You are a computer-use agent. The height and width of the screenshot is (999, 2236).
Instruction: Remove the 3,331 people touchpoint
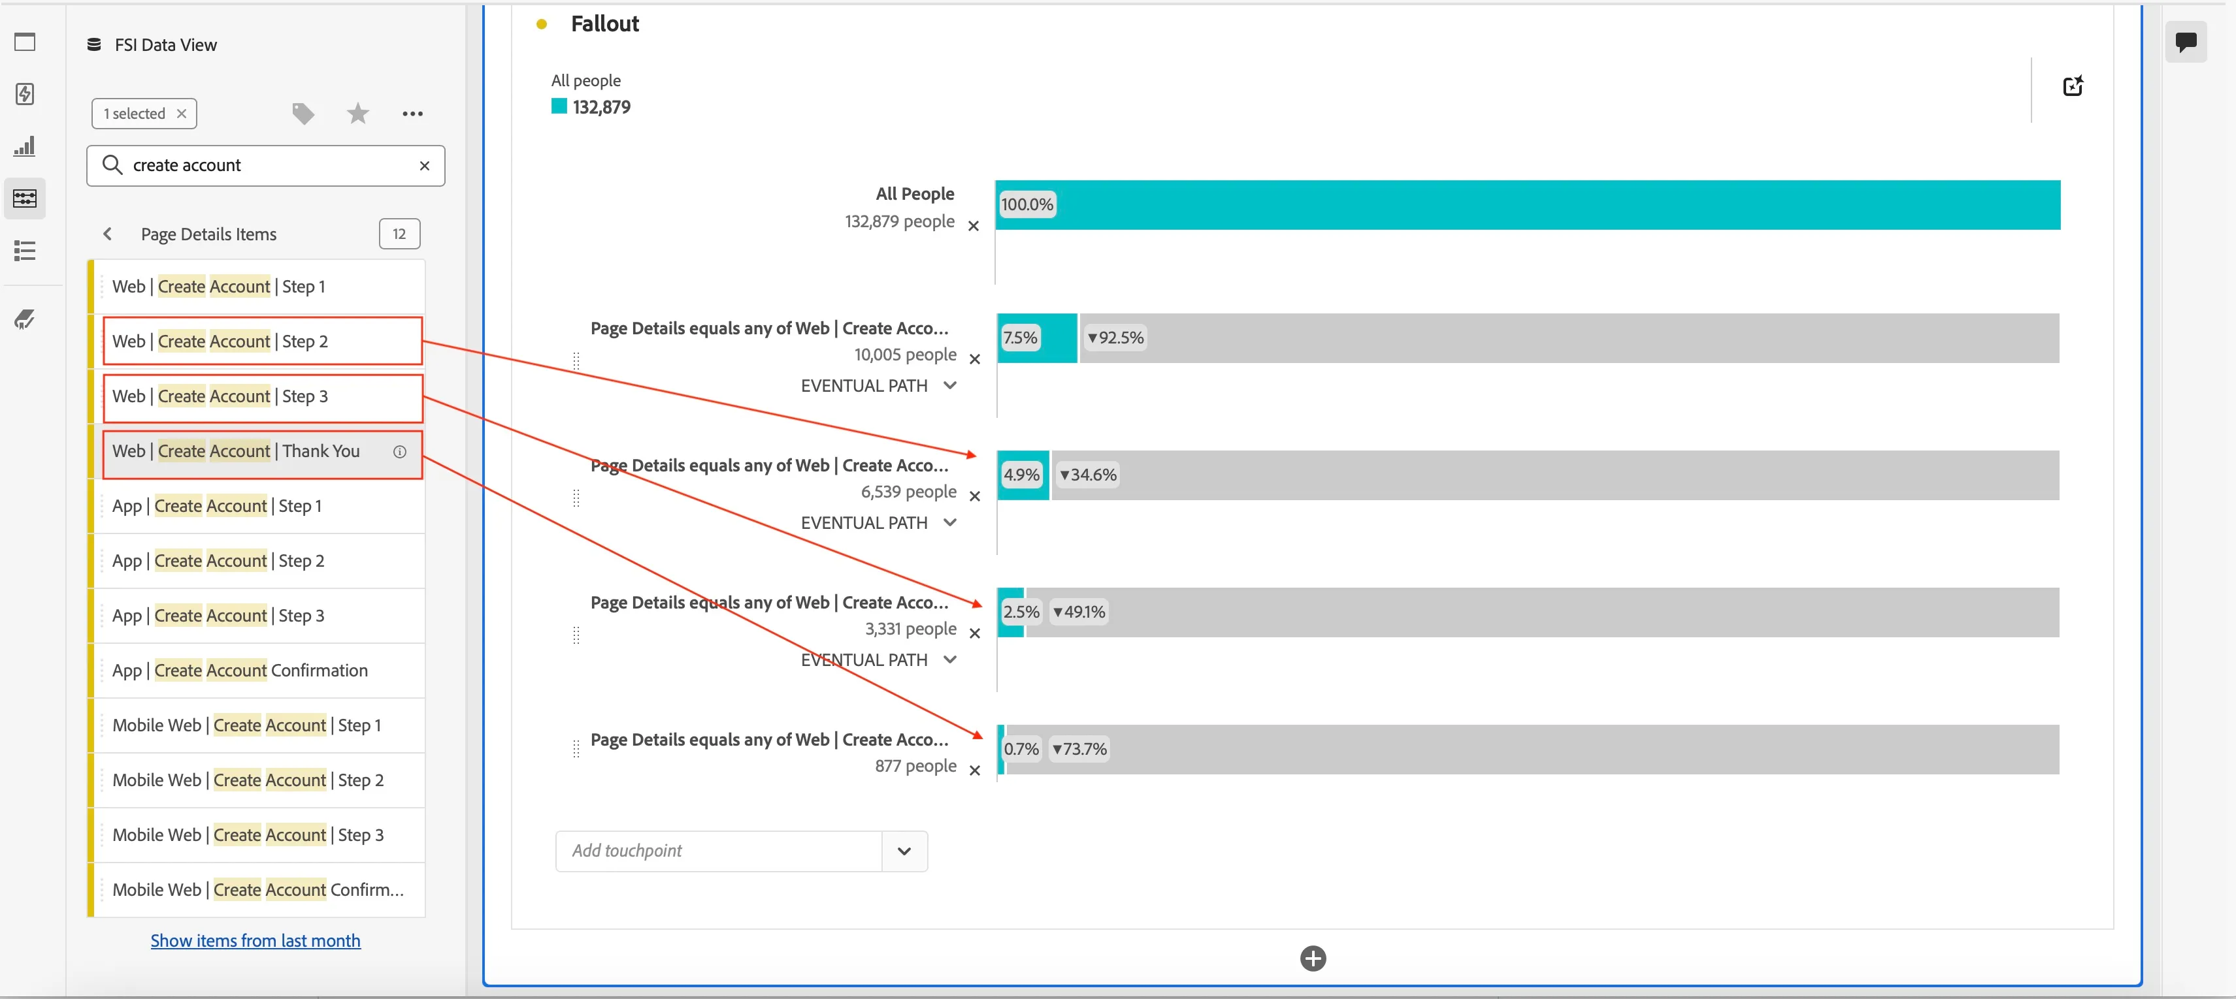[975, 633]
